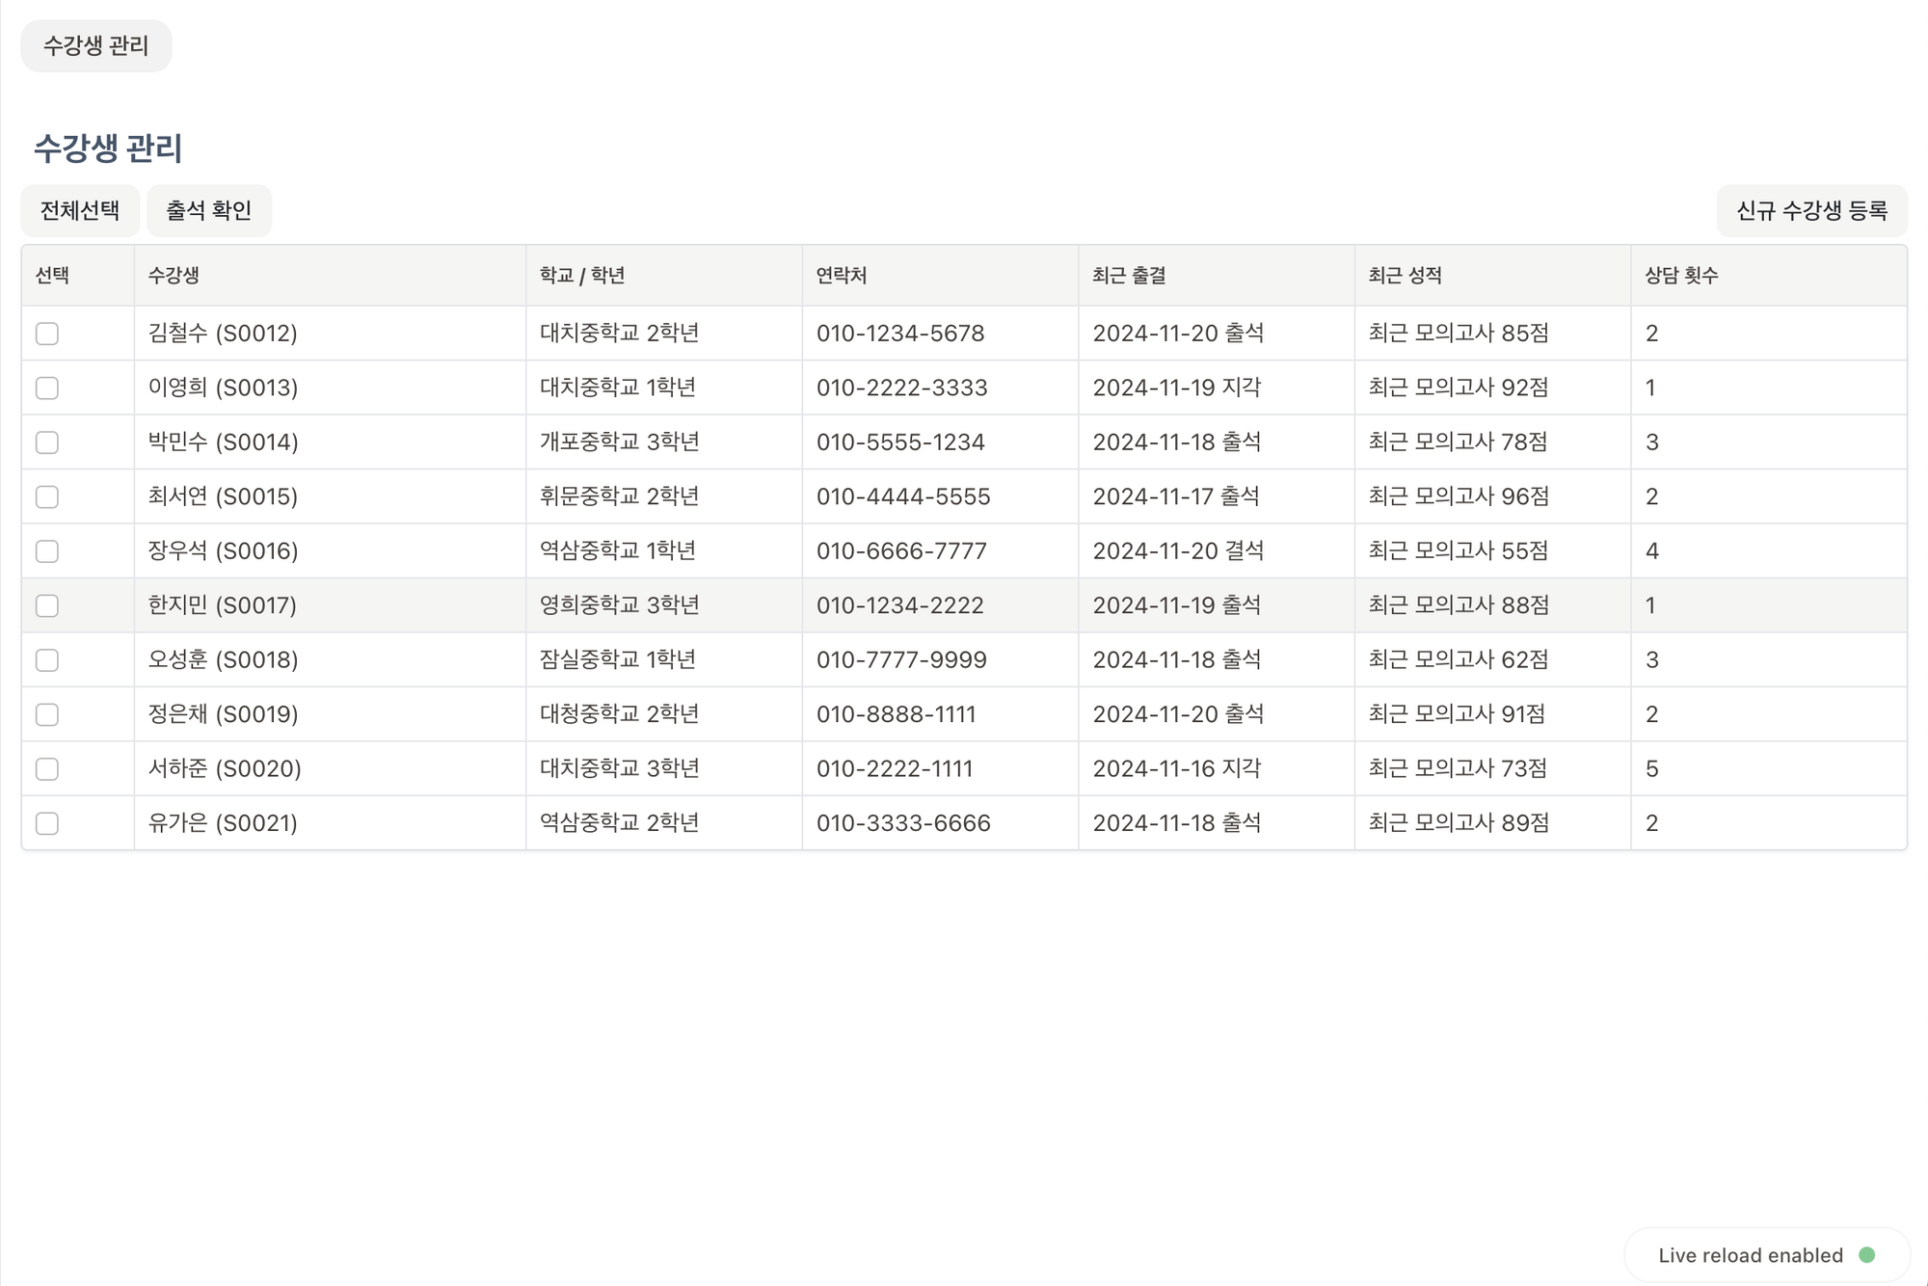Toggle checkbox for 최서연 (S0015)

pyautogui.click(x=47, y=496)
